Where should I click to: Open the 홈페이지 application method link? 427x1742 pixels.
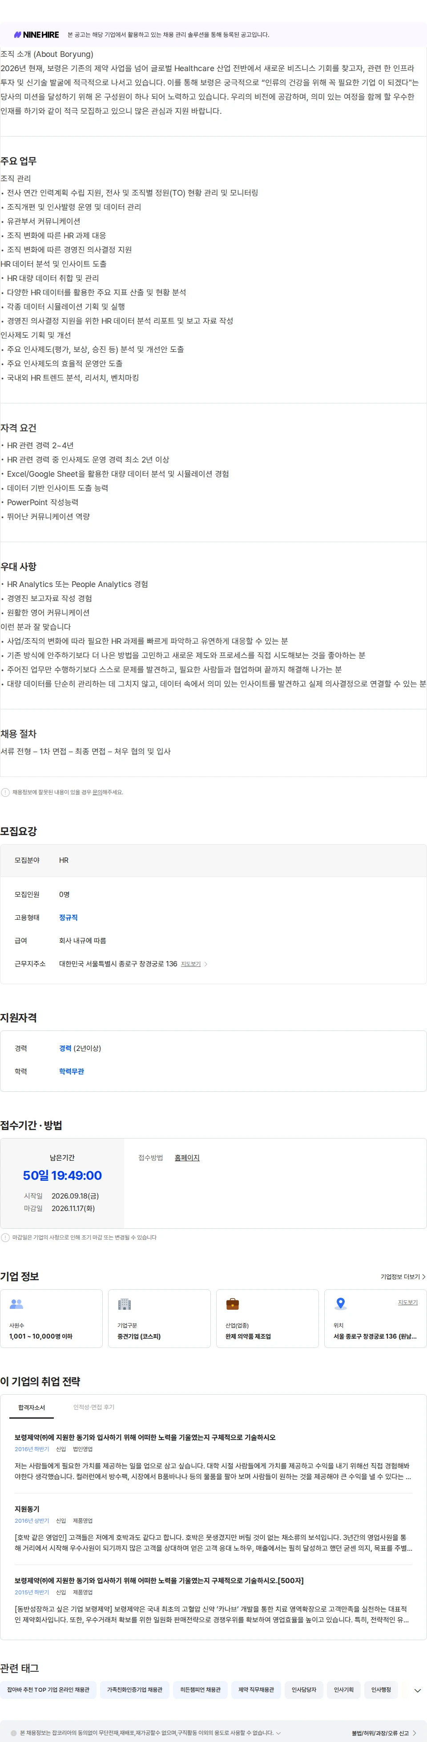[x=187, y=1158]
